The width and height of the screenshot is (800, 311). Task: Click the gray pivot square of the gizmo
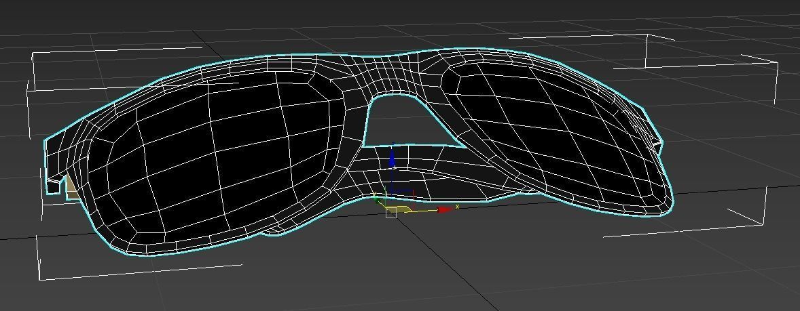391,212
